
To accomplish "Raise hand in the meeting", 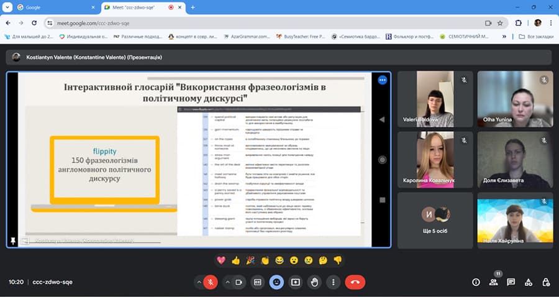I will [x=314, y=281].
